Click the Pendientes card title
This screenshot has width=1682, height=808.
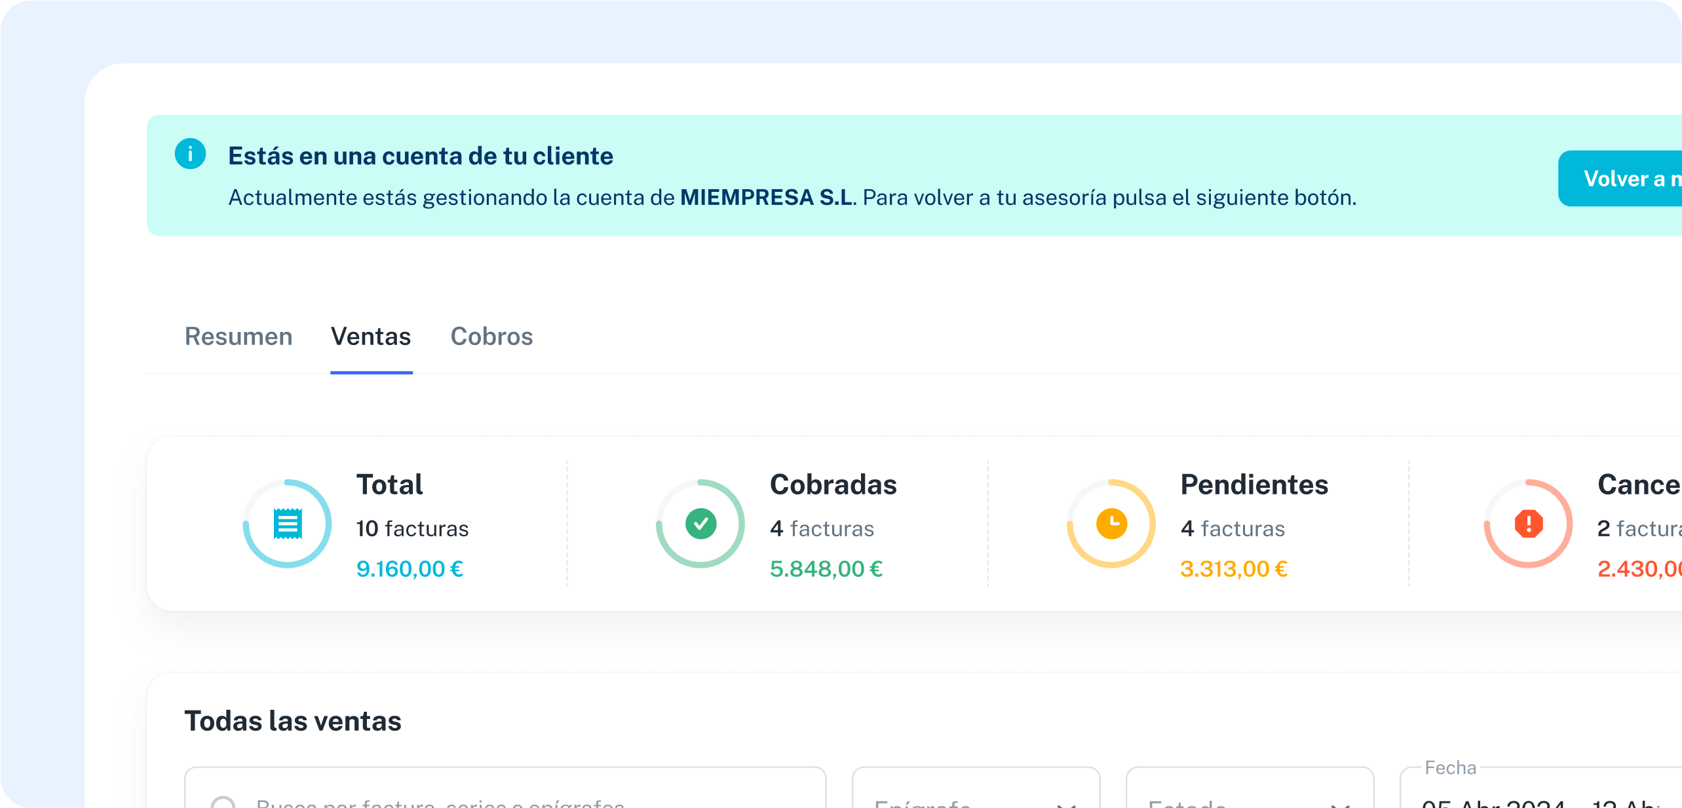[x=1254, y=485]
